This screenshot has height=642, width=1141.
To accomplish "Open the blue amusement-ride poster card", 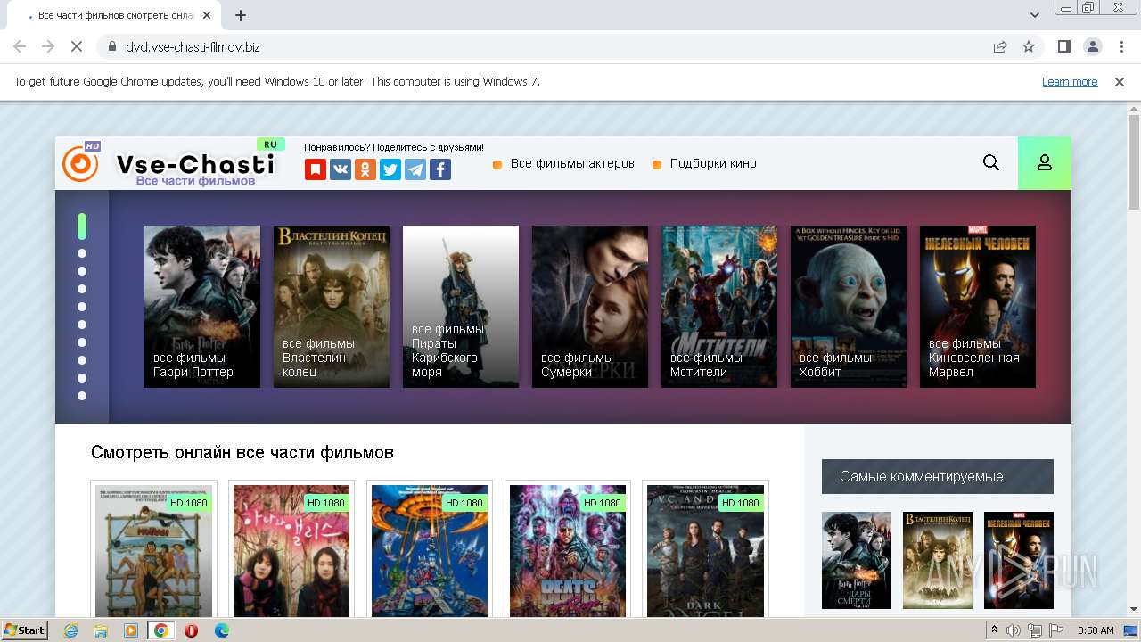I will [430, 550].
